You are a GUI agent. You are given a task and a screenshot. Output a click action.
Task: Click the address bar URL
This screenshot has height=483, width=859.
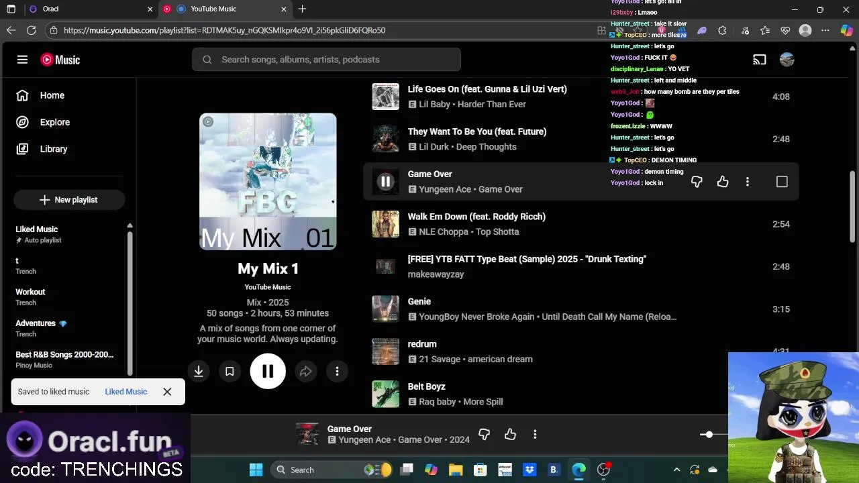click(x=224, y=30)
